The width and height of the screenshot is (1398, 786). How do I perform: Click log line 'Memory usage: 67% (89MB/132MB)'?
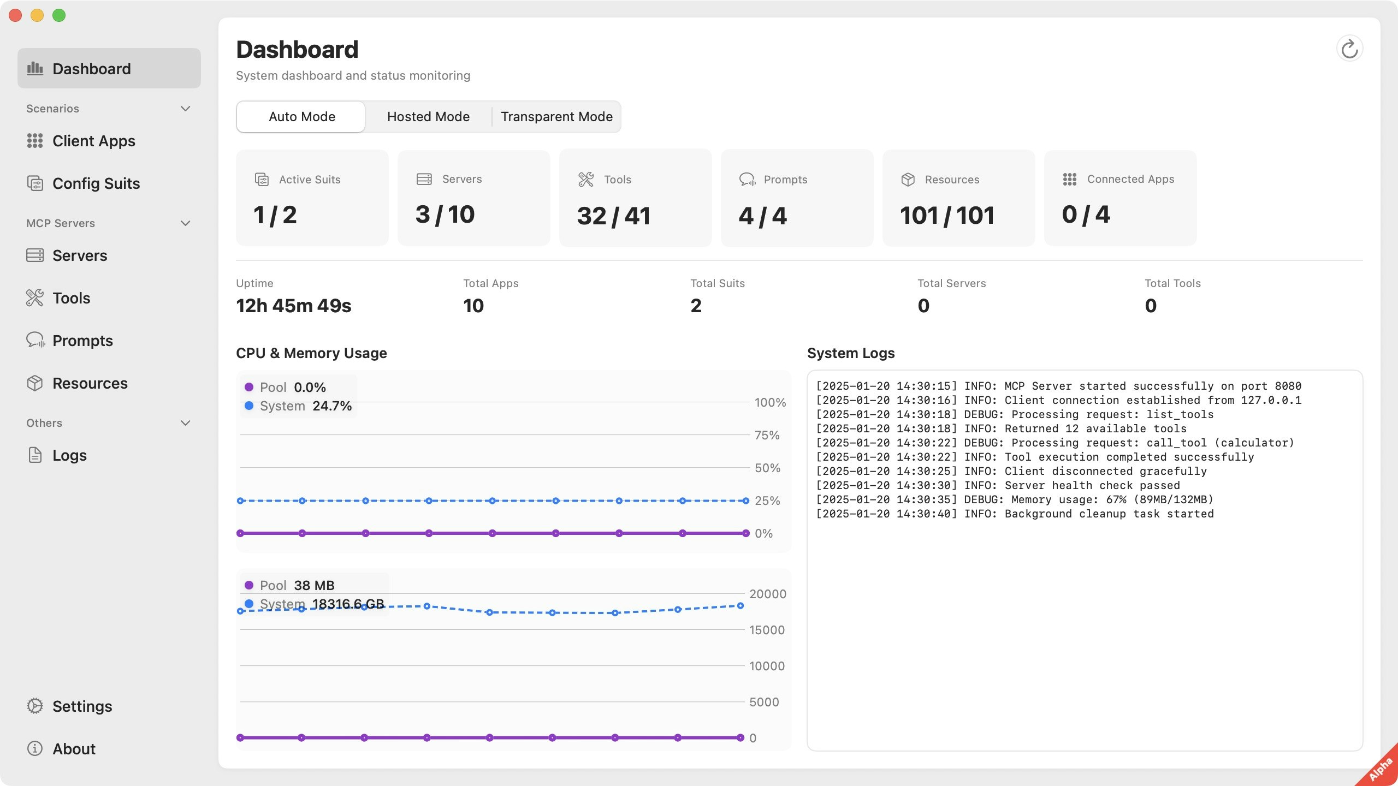tap(1015, 499)
